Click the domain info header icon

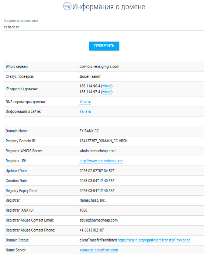tap(67, 6)
